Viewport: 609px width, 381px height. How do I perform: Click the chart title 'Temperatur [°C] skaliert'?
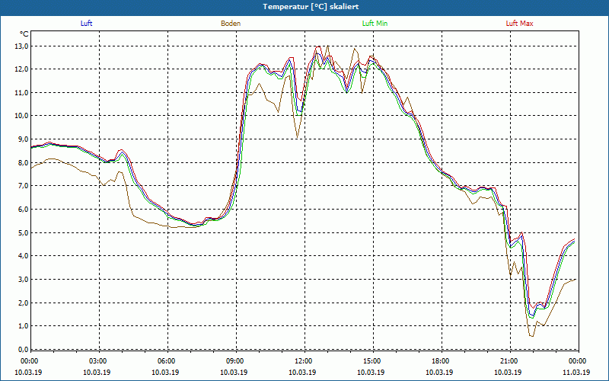point(311,7)
